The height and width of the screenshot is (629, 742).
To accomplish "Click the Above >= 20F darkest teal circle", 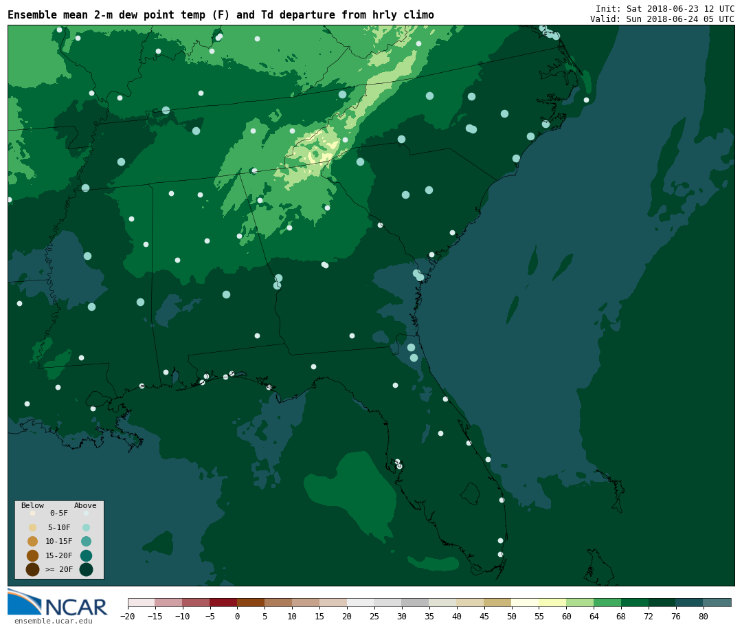I will (x=86, y=570).
